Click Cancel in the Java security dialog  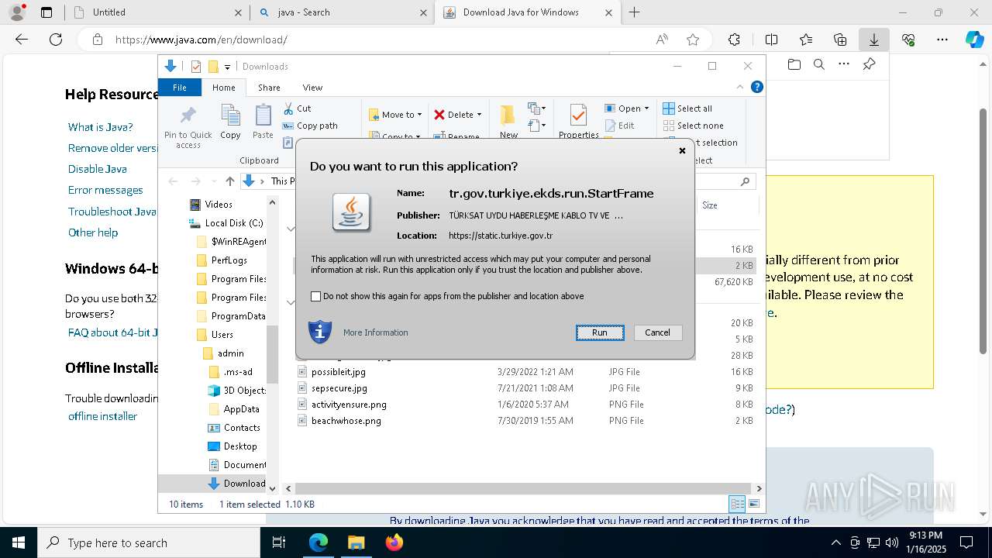(657, 332)
